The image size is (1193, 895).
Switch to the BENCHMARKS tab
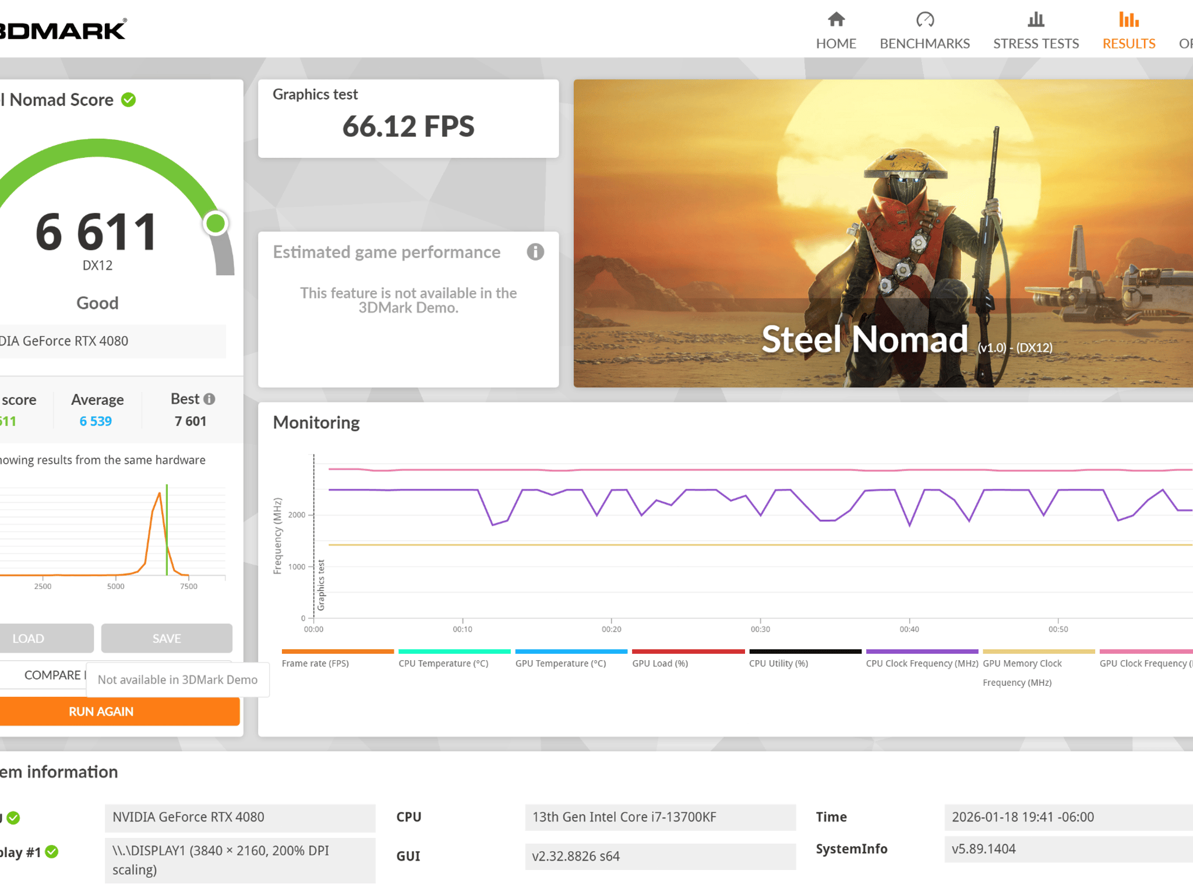click(924, 44)
